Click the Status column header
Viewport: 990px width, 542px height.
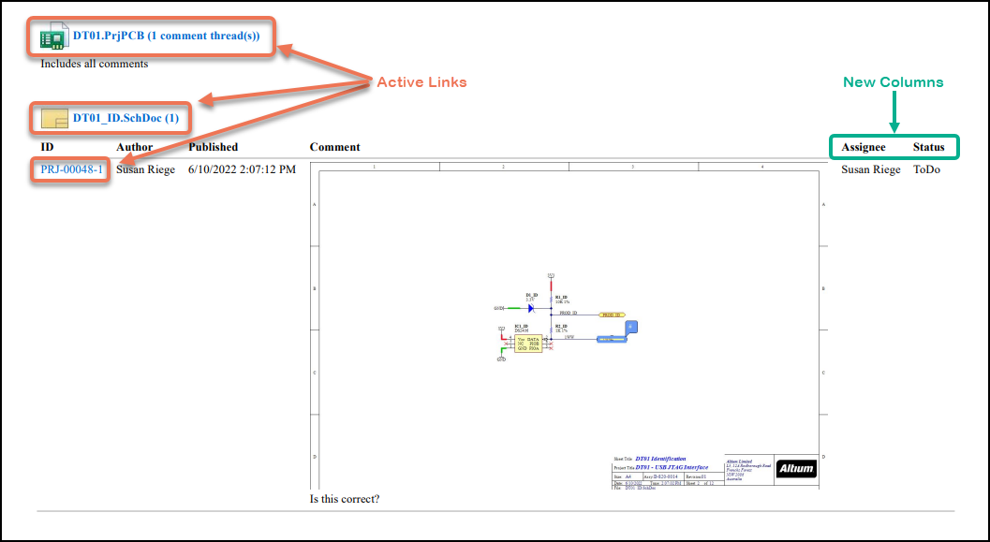pyautogui.click(x=928, y=147)
